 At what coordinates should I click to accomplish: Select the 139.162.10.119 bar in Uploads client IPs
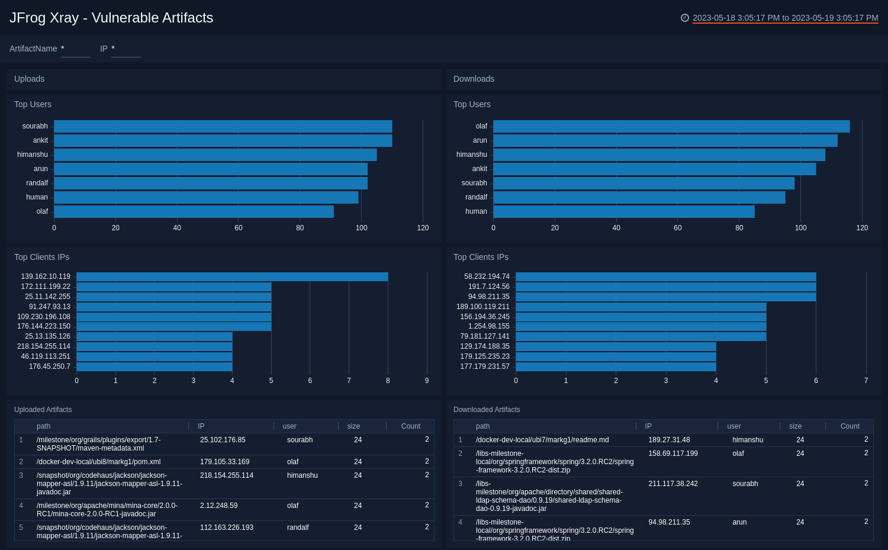coord(232,276)
